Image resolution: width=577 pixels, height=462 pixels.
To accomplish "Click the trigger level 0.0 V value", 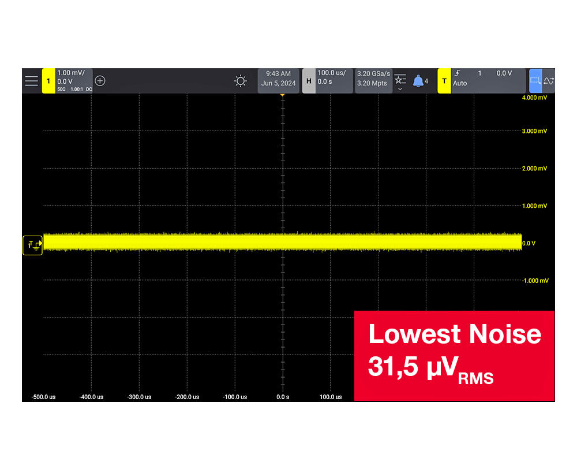I will [504, 73].
